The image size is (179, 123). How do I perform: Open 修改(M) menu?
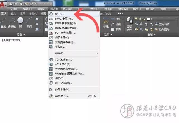[x=123, y=9]
